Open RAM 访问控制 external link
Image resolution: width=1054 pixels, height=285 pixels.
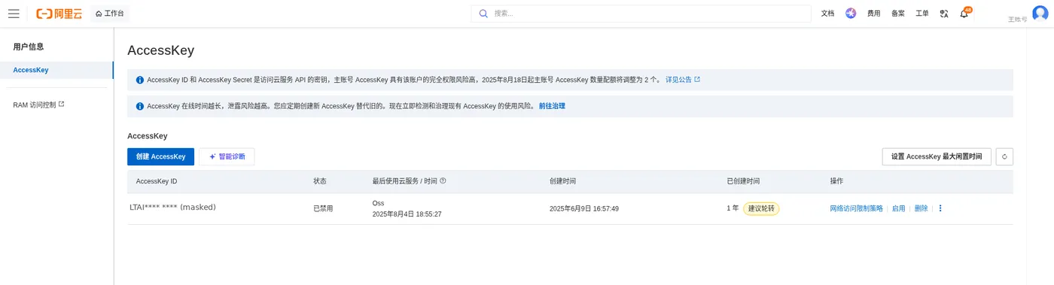(38, 105)
